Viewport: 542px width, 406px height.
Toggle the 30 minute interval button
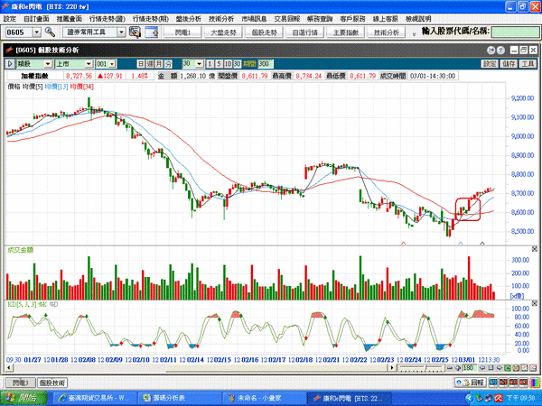pyautogui.click(x=237, y=64)
